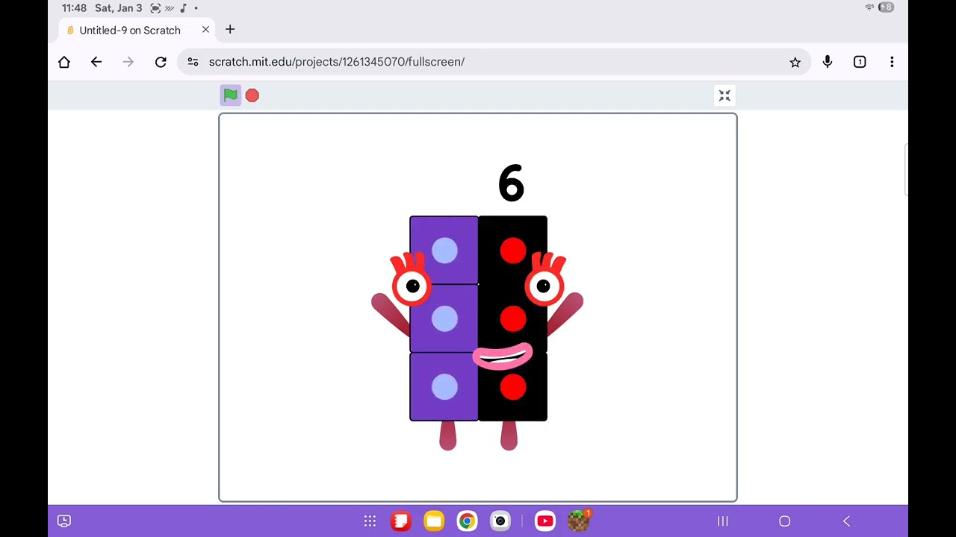Open the app drawer grid icon

(x=370, y=521)
